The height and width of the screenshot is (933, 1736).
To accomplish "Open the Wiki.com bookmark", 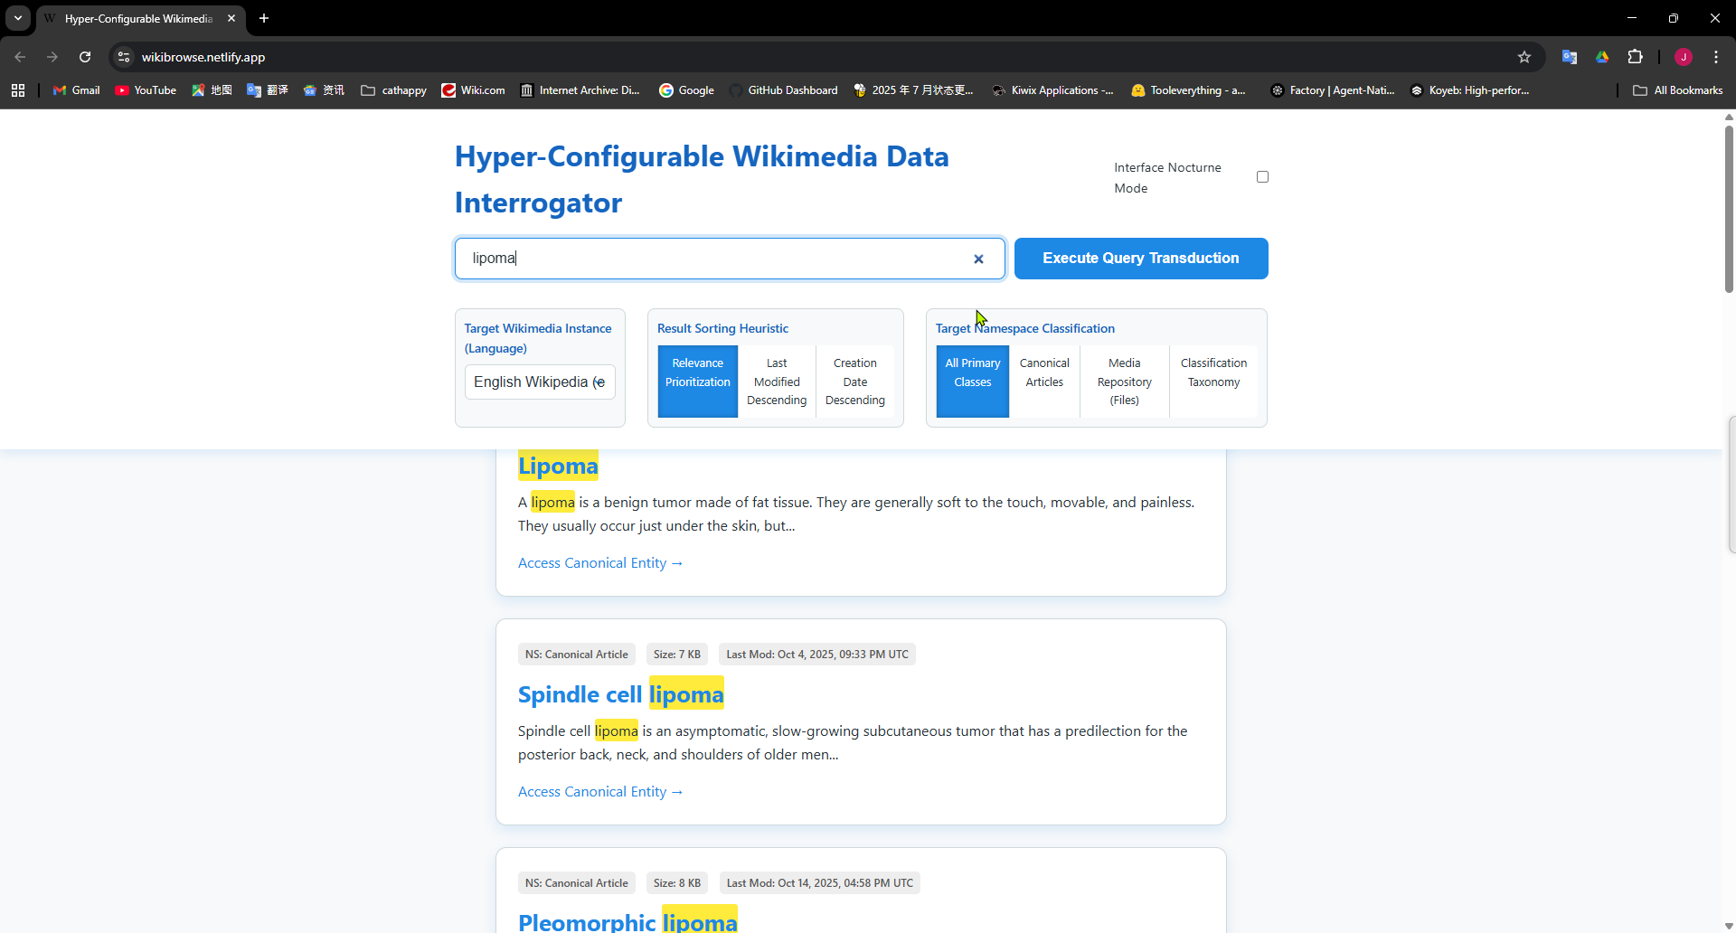I will click(472, 90).
